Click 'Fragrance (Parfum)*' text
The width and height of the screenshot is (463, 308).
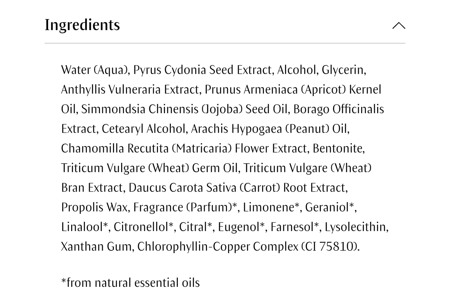pyautogui.click(x=186, y=207)
